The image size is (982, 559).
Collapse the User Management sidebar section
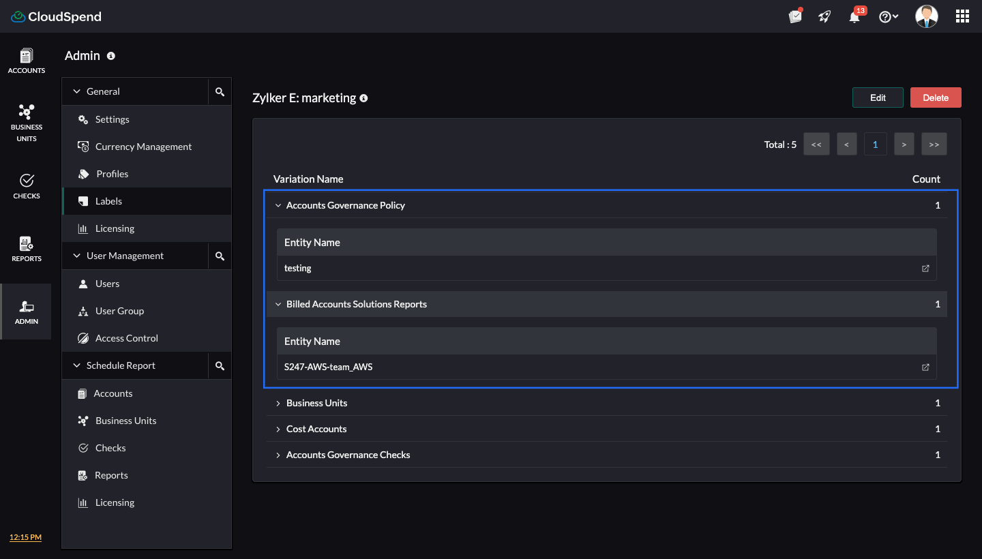(x=77, y=256)
